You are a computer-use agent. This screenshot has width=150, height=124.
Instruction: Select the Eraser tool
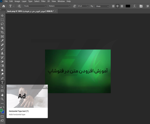(2, 61)
